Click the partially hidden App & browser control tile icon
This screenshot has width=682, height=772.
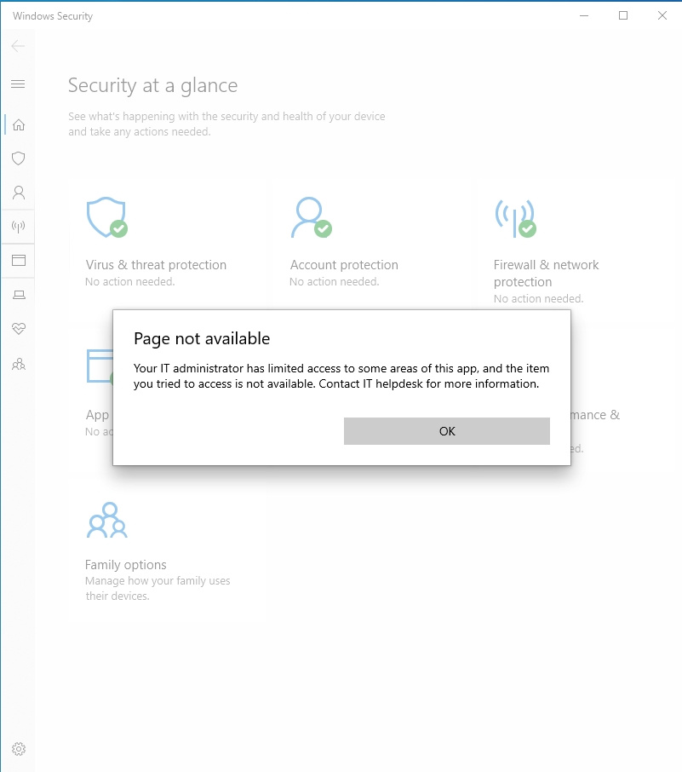pos(100,366)
